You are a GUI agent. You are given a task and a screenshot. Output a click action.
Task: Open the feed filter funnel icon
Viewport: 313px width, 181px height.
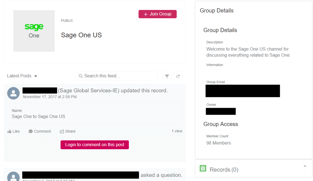click(167, 76)
